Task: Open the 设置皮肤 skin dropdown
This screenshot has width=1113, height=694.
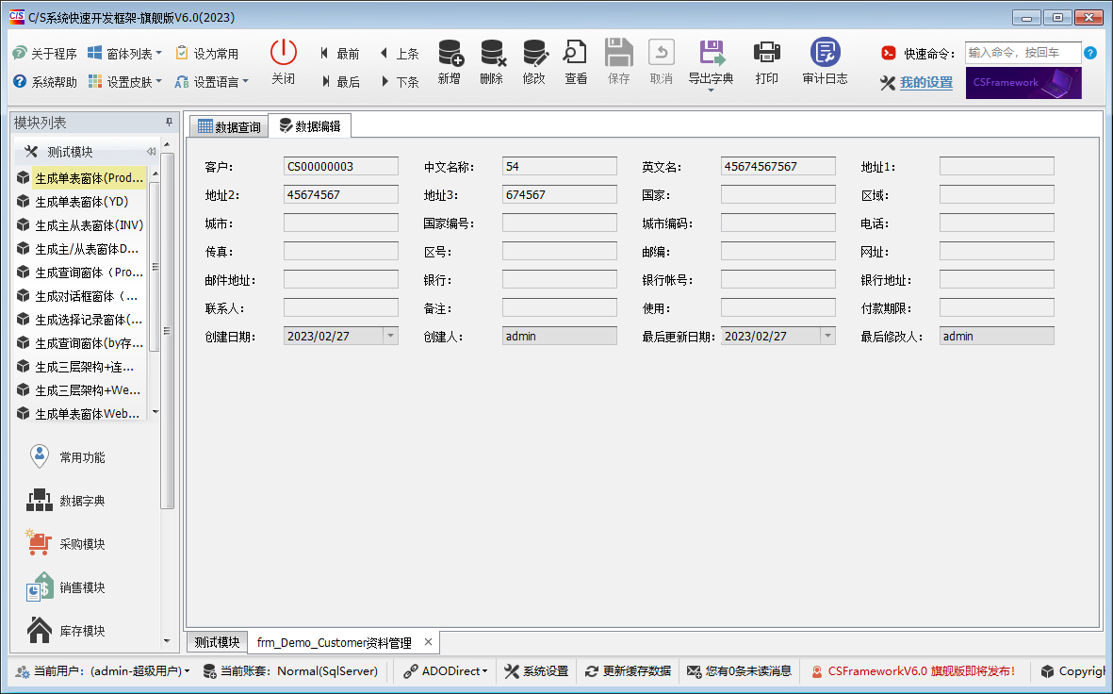Action: (124, 82)
